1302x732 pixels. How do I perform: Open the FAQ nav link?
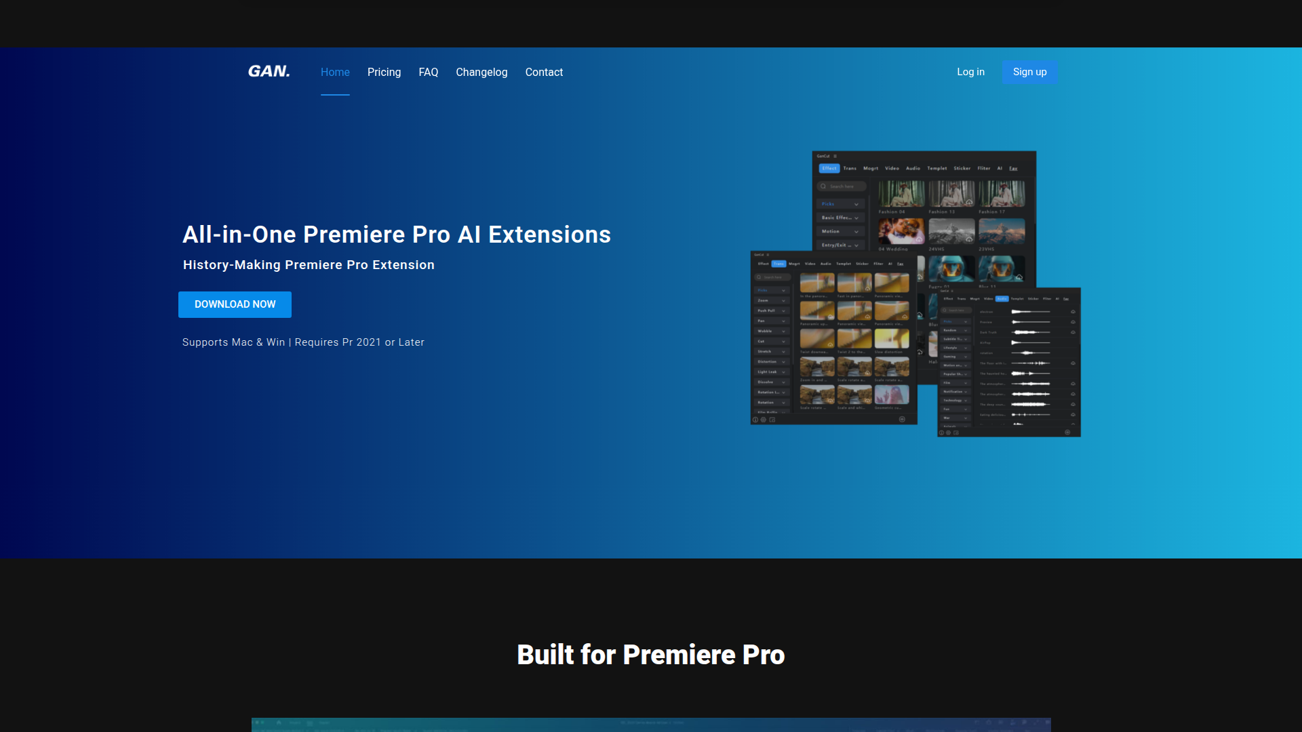429,72
